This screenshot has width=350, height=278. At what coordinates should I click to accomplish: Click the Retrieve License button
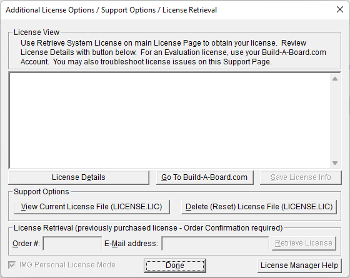pos(304,243)
